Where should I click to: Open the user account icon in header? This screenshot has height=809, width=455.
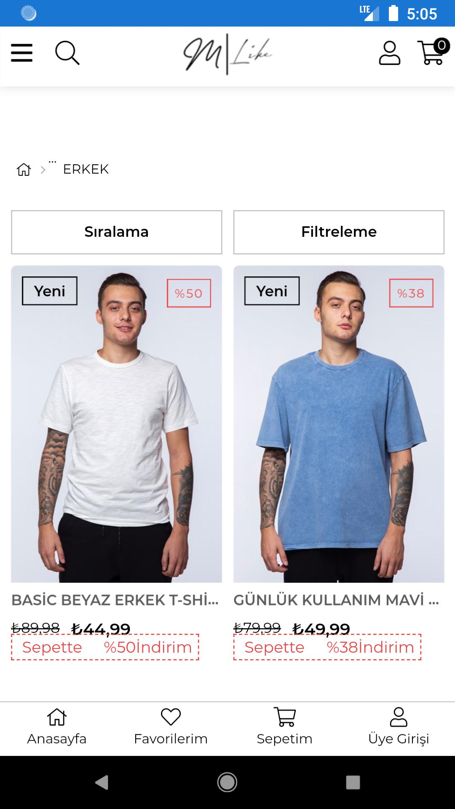point(389,53)
